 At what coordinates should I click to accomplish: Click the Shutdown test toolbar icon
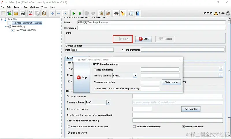click(x=93, y=13)
